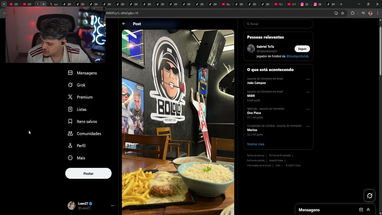Focus the Buscar search field

278,24
